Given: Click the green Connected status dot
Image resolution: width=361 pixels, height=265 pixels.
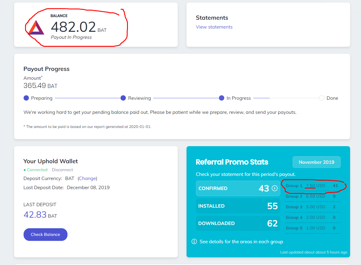Looking at the screenshot, I should click(x=25, y=170).
